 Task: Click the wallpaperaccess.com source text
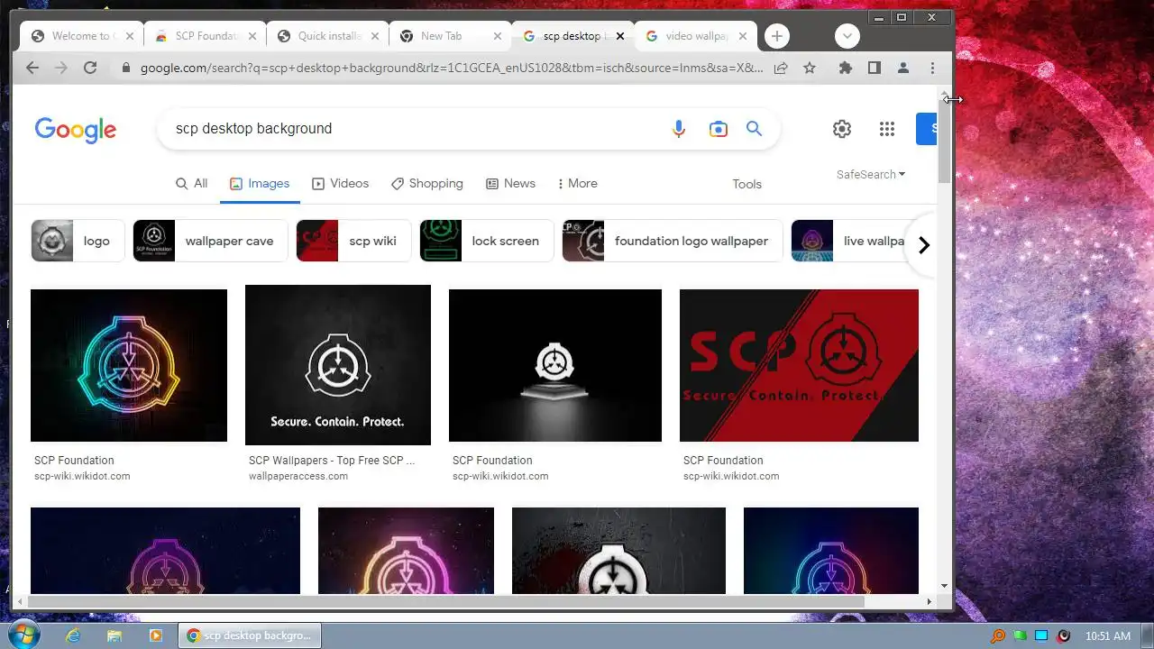pyautogui.click(x=298, y=476)
